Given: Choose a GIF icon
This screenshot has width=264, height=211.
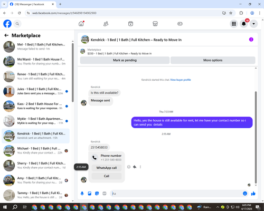Looking at the screenshot, I should [x=105, y=194].
